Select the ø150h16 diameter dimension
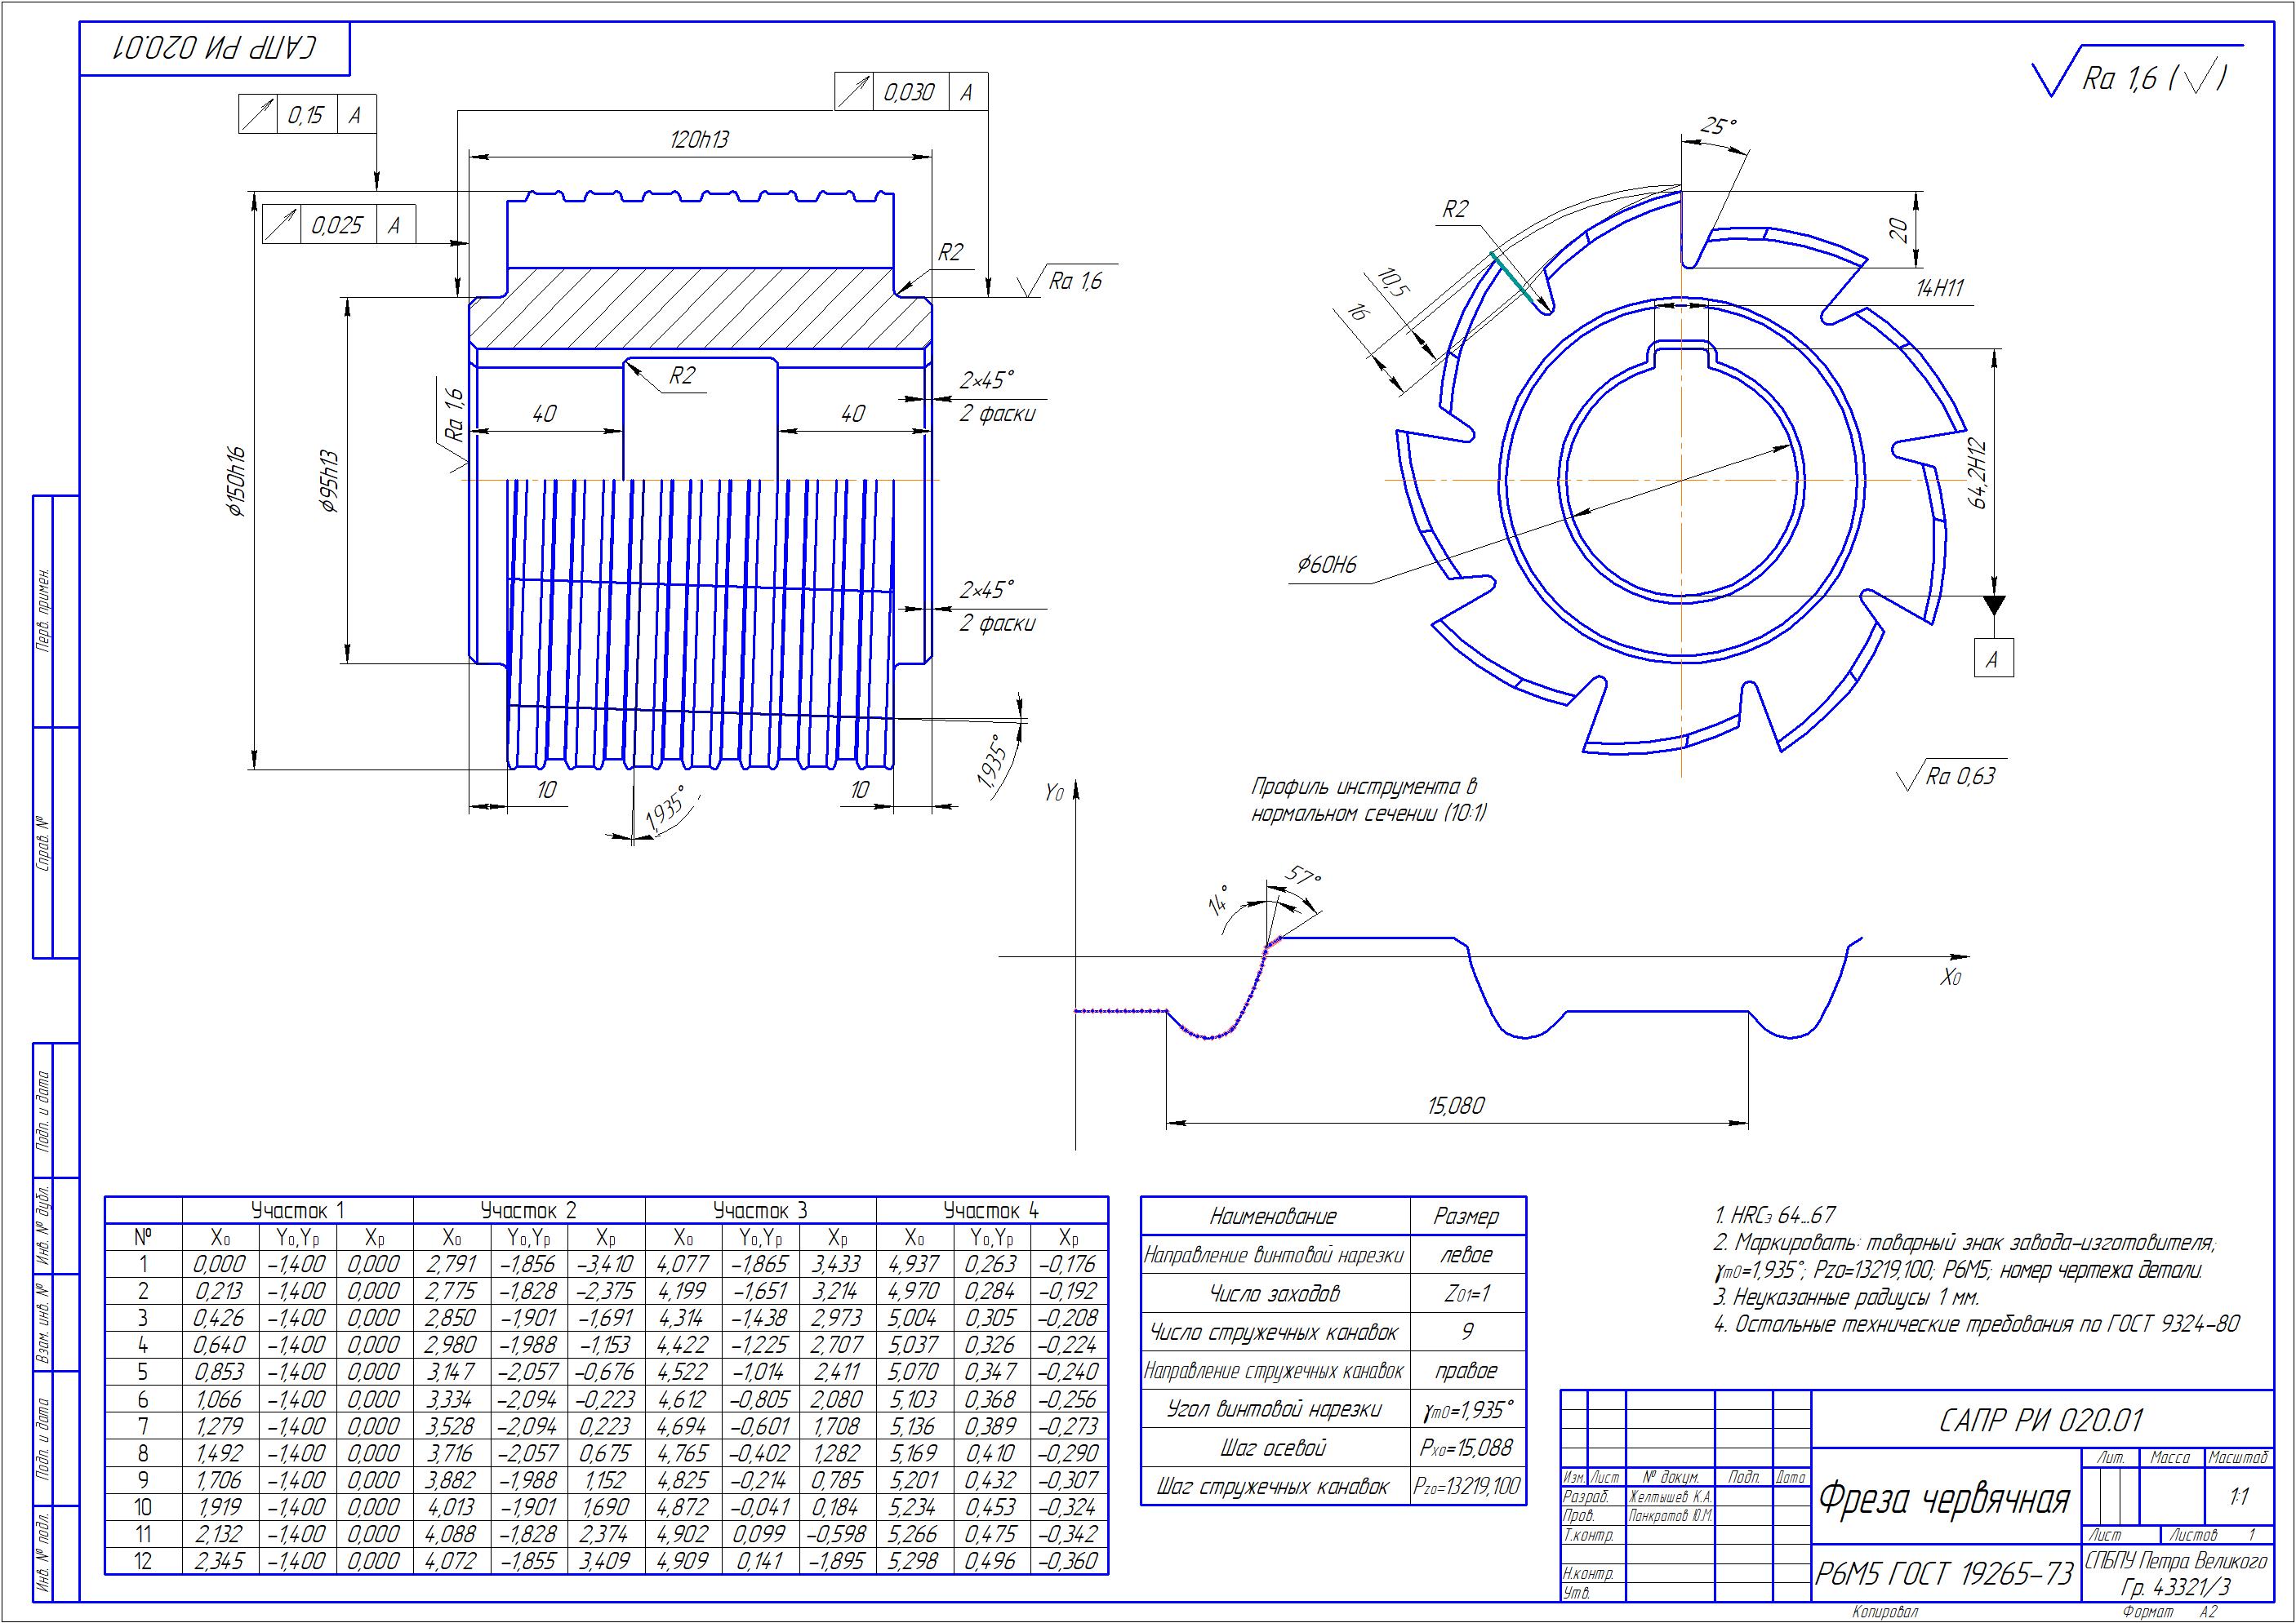The height and width of the screenshot is (1623, 2296). (236, 483)
